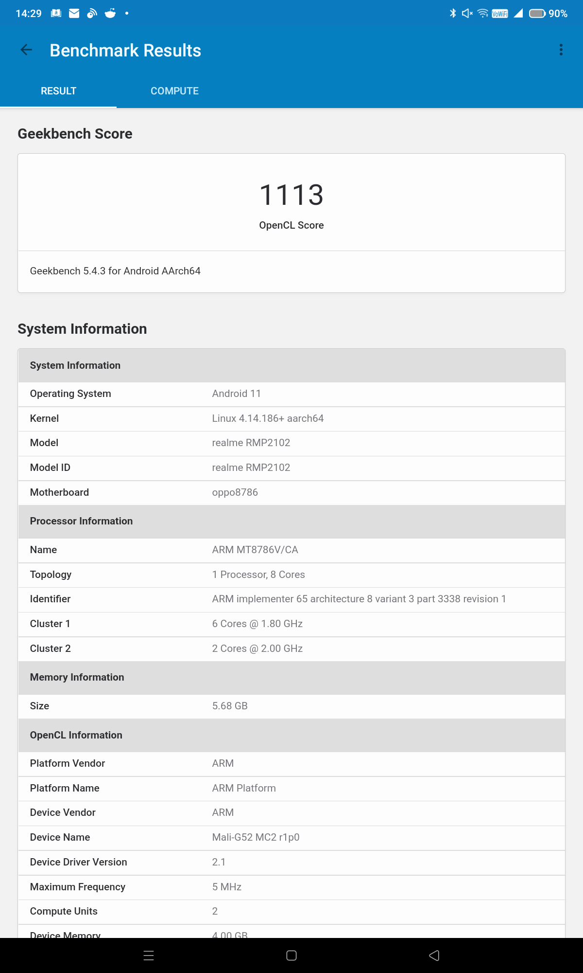Tap the Compute Units value 2
583x973 pixels.
tap(215, 911)
